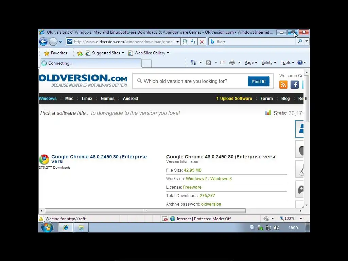Screen dimensions: 348x261
Task: Click the Internet Protected Mode zone icon
Action: click(x=173, y=219)
